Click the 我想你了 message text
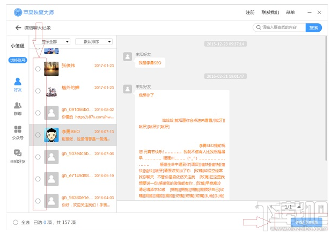The width and height of the screenshot is (332, 234). pyautogui.click(x=146, y=96)
